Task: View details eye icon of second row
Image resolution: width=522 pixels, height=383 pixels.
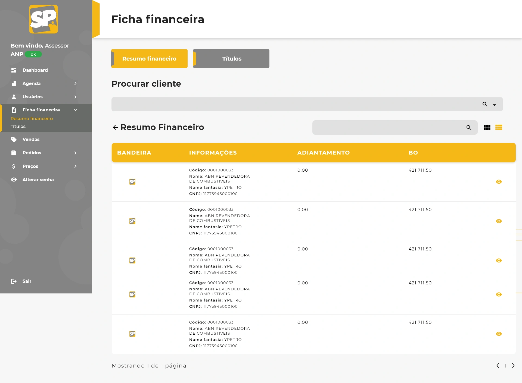Action: 499,221
